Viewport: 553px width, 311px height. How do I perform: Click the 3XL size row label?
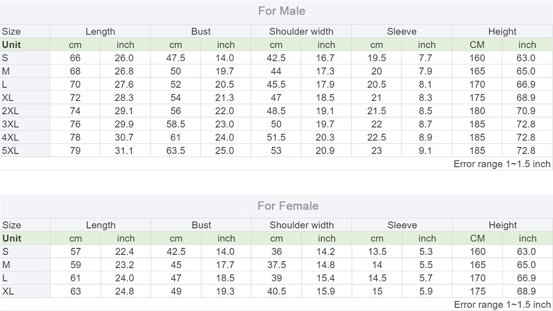point(11,124)
